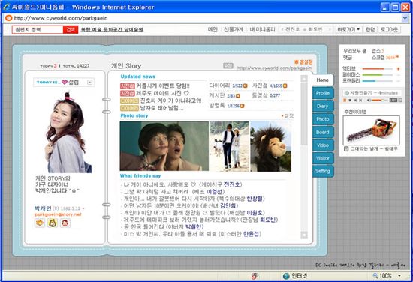Click the red 검색 search button
The height and width of the screenshot is (282, 413).
71,29
